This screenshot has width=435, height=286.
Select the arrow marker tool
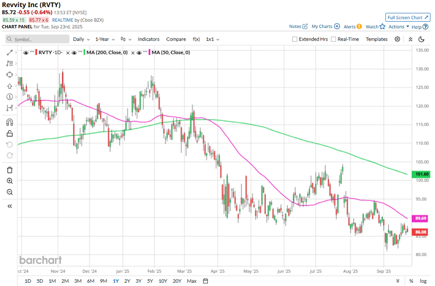click(x=10, y=86)
